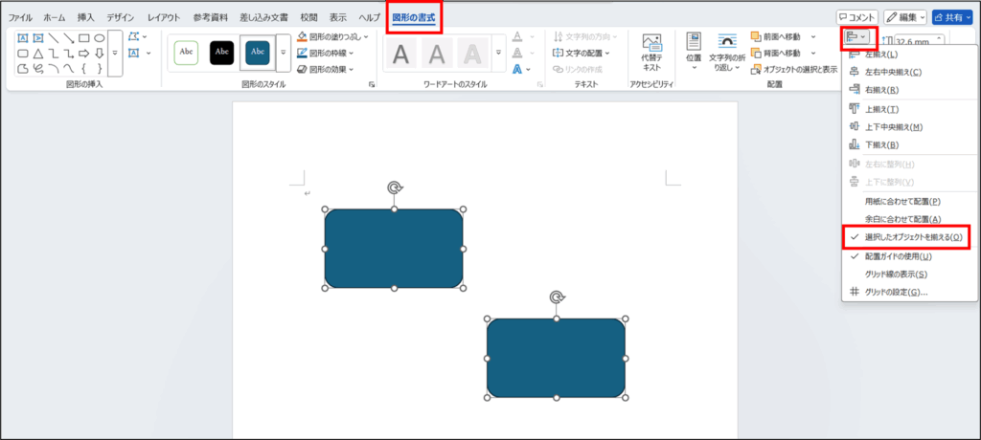
Task: Choose 上揃え (Align Top) in menu
Action: (880, 109)
